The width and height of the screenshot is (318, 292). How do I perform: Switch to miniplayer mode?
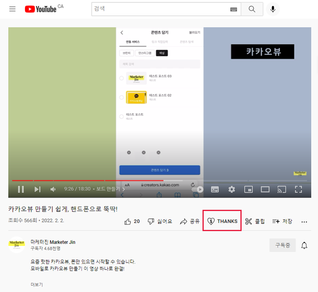point(248,189)
